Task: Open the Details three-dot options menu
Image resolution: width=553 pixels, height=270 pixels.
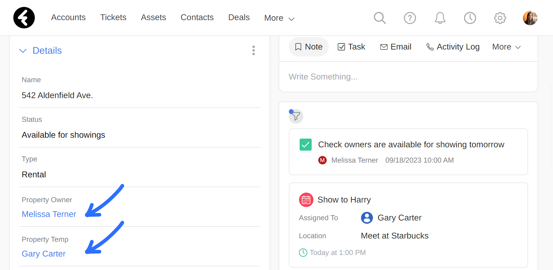Action: pyautogui.click(x=254, y=50)
